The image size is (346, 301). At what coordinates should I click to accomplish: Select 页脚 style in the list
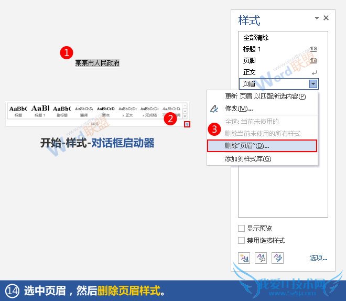click(249, 61)
